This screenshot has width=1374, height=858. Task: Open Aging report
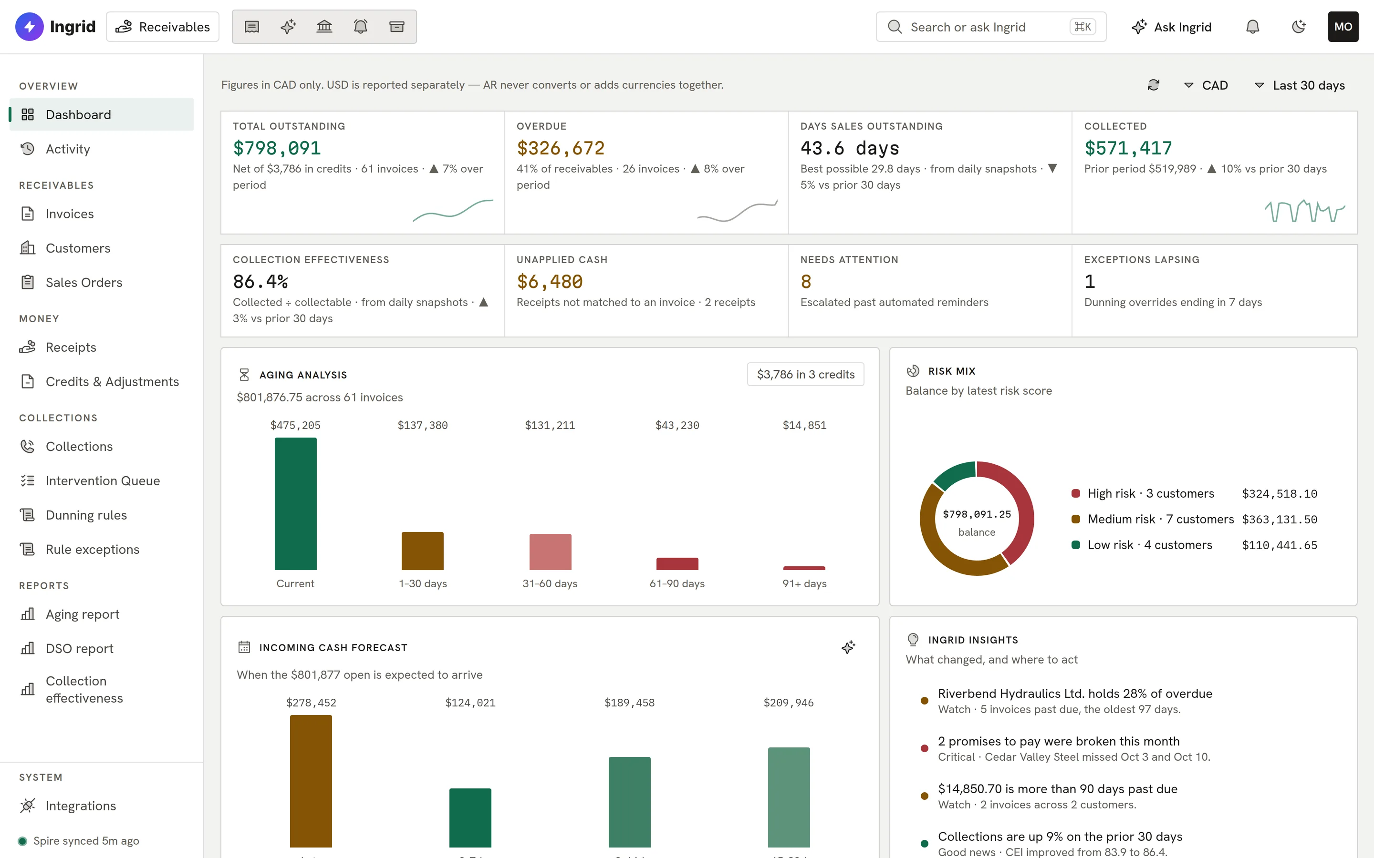pos(102,614)
